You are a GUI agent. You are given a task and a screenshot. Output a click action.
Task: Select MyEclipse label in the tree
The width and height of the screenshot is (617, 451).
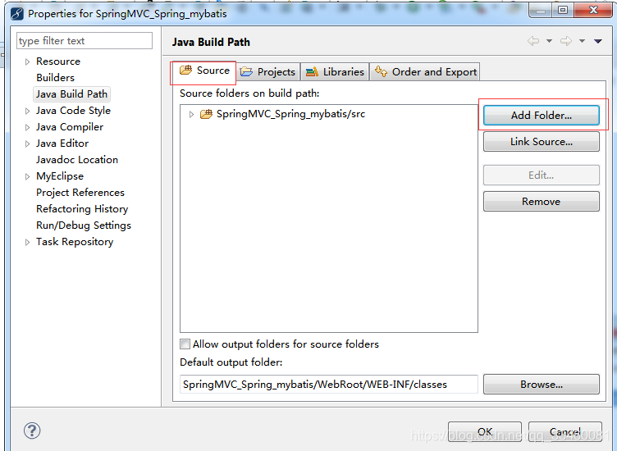[60, 176]
